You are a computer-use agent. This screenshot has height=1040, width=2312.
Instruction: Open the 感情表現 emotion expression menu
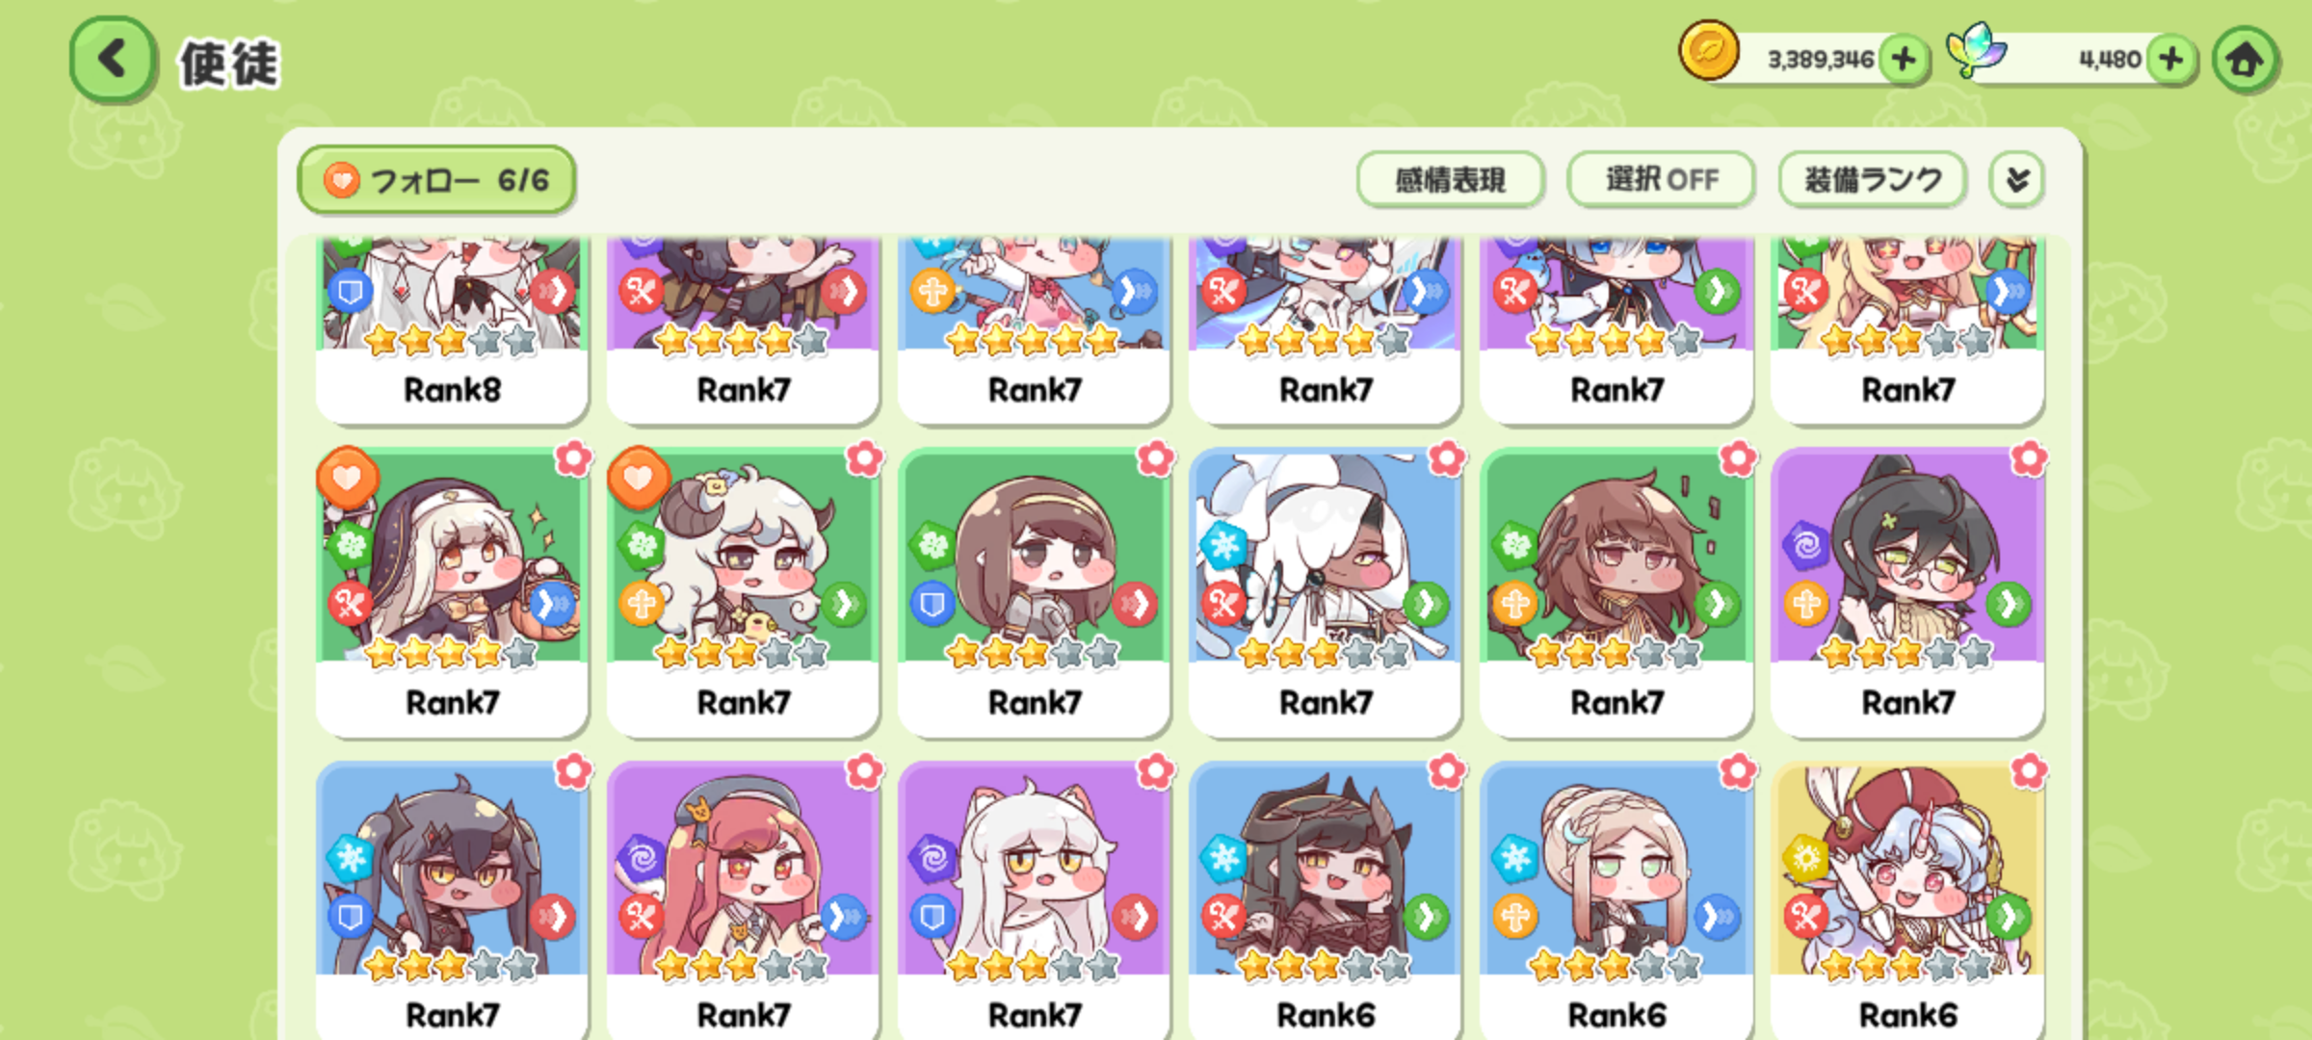pyautogui.click(x=1450, y=180)
